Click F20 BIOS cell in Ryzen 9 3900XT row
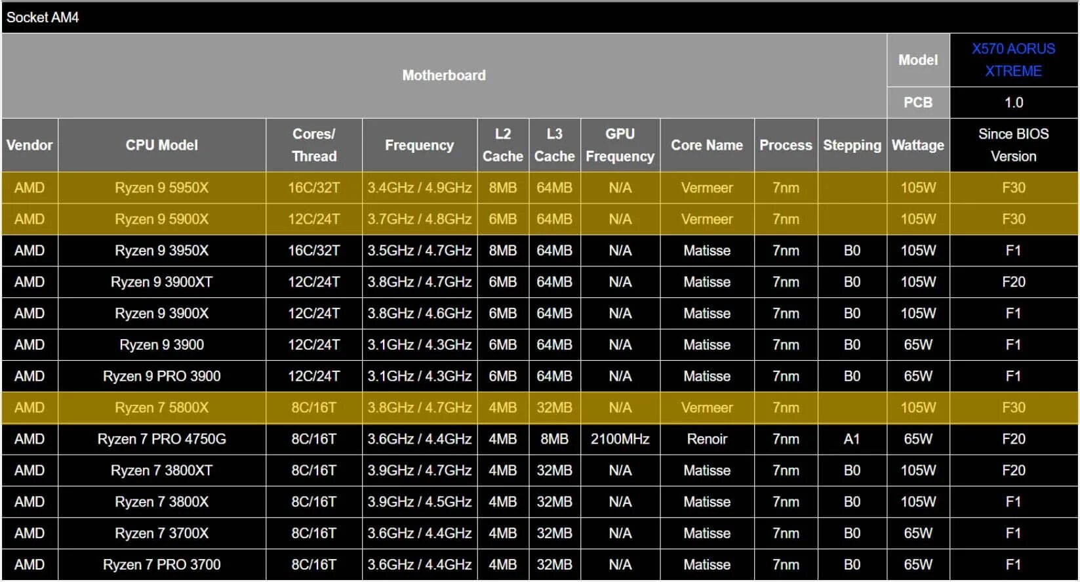Screen dimensions: 1080x582 1014,282
